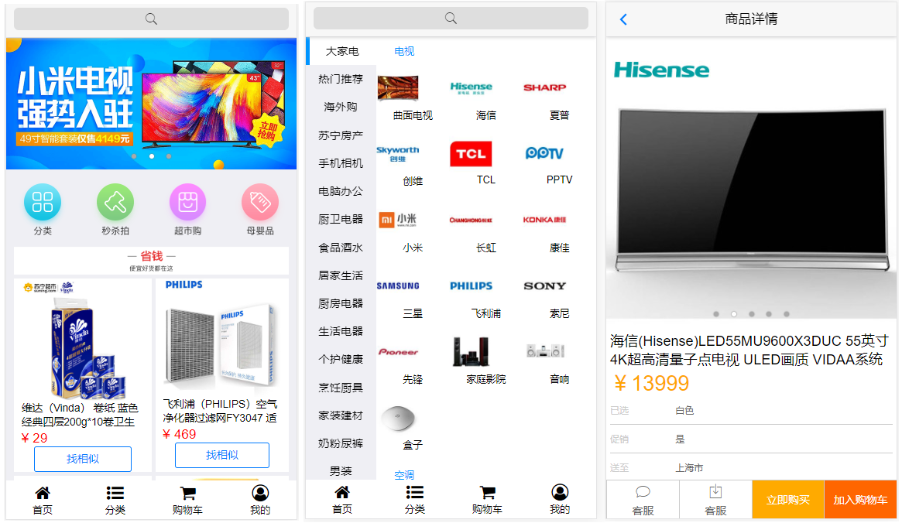Screen dimensions: 902x523
Task: Select the 小米 Xiaomi brand logo
Action: [x=397, y=220]
